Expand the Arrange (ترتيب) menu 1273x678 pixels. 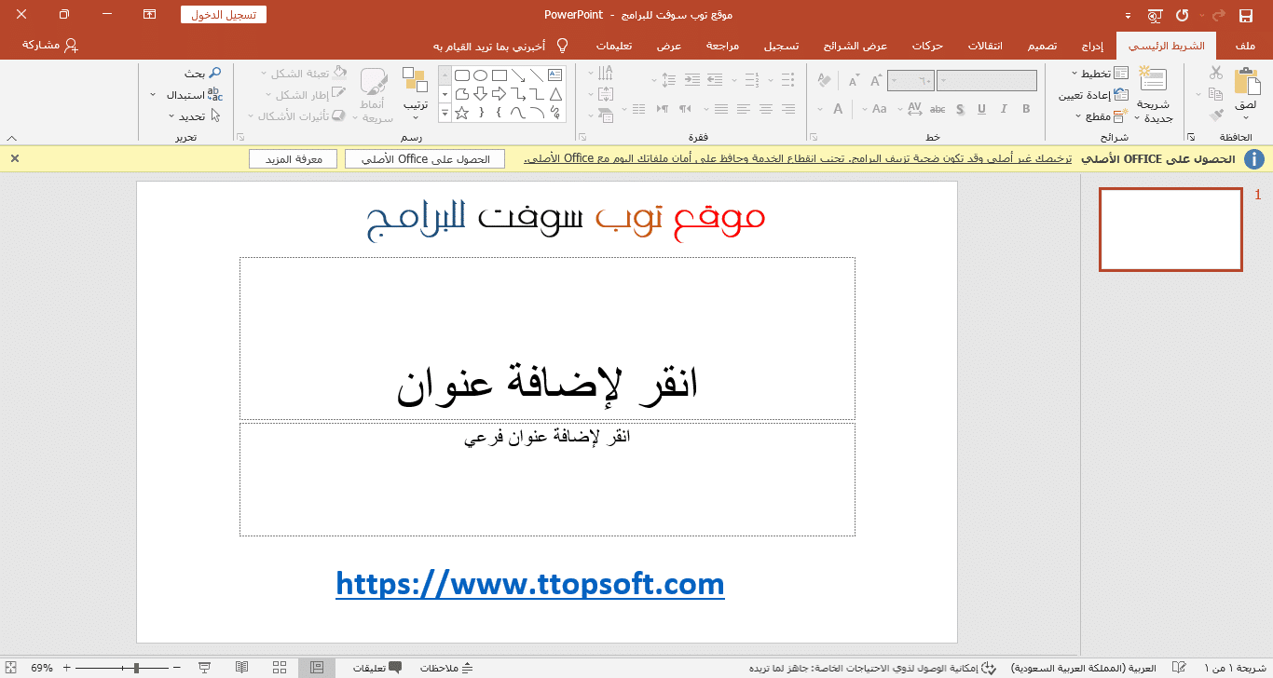pos(416,93)
